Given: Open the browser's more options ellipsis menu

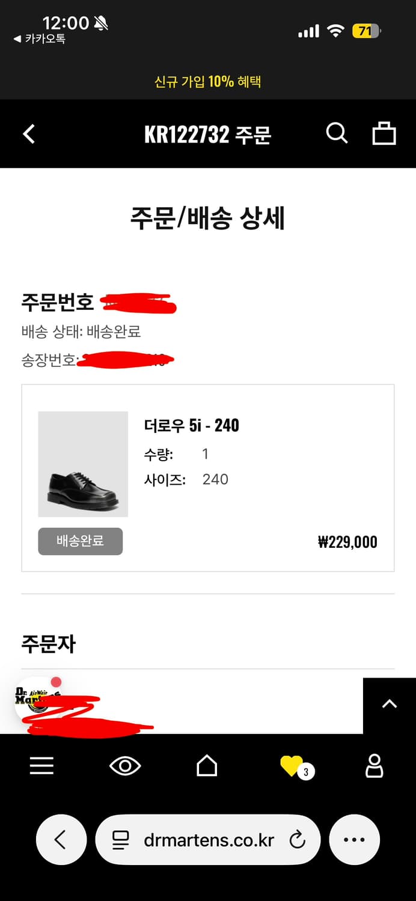Looking at the screenshot, I should point(354,839).
